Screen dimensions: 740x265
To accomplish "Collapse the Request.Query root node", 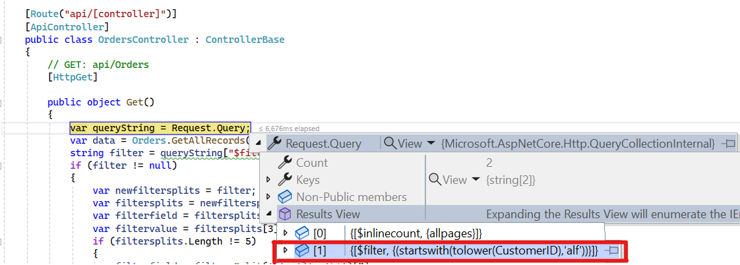I will pos(259,144).
